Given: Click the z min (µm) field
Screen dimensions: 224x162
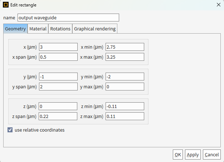Looking at the screenshot, I should pos(125,106).
